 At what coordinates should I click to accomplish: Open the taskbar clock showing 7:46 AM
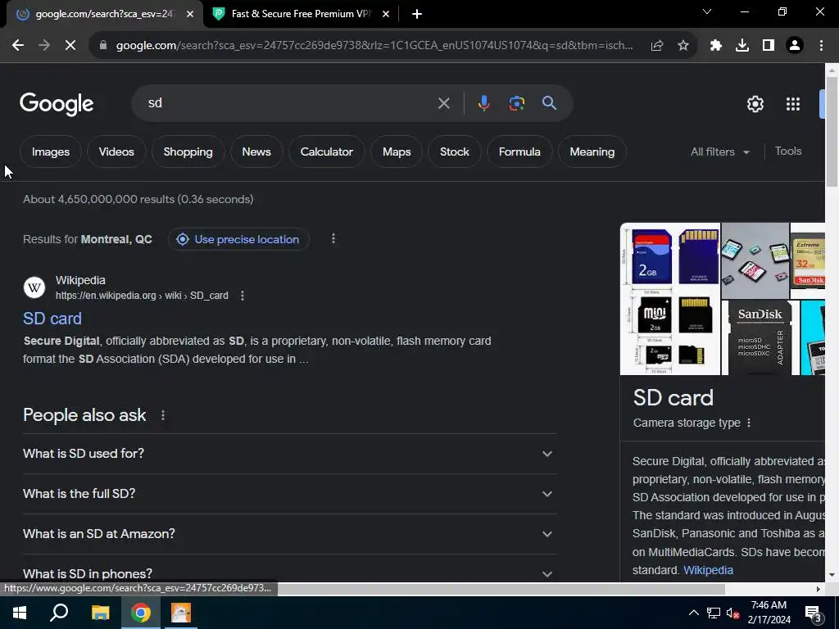[x=769, y=613]
